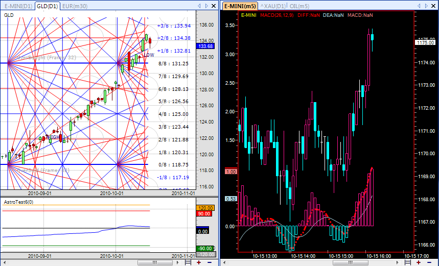439x266 pixels.
Task: Click the yellow E-MINI legend label
Action: tap(248, 15)
